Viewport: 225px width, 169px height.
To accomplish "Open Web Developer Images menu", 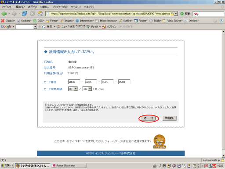I will [x=67, y=21].
